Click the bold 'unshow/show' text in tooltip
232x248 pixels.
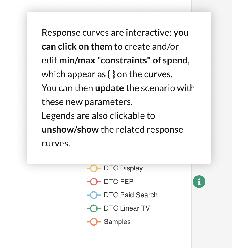[x=70, y=130]
